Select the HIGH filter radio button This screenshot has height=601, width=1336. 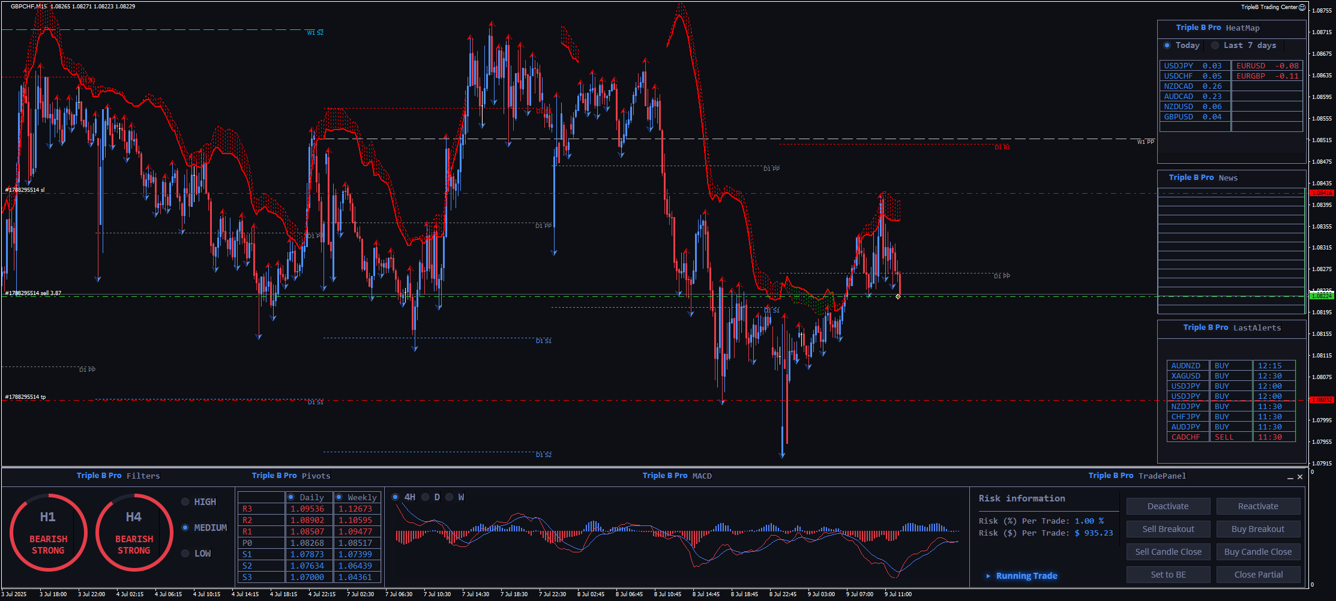click(x=185, y=502)
